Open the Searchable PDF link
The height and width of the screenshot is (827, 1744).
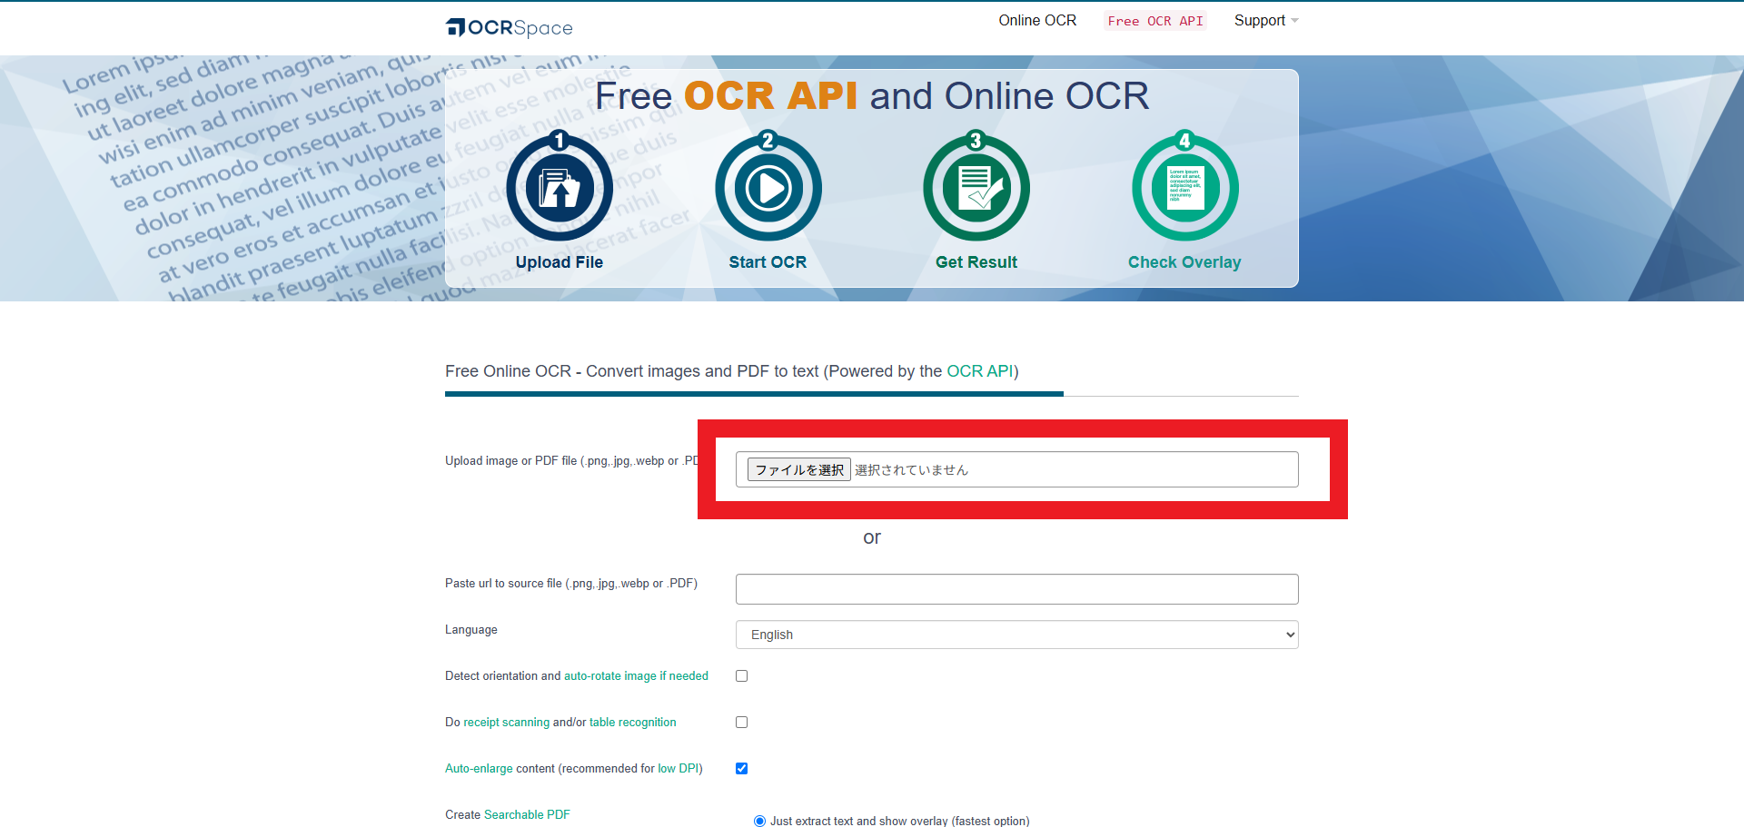pyautogui.click(x=527, y=815)
